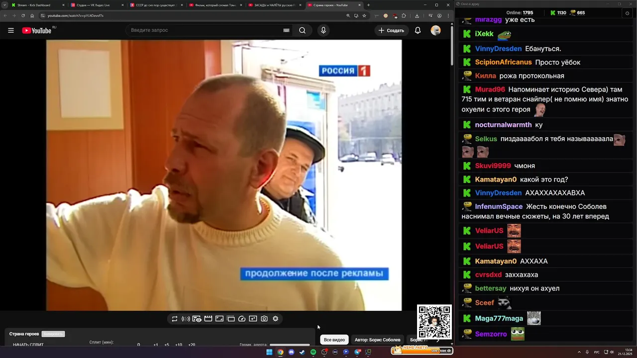
Task: Click the page vertical scrollbar
Action: point(452,45)
